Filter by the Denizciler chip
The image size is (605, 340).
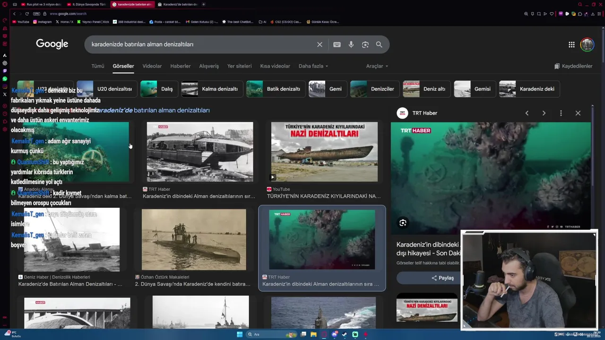pyautogui.click(x=375, y=89)
